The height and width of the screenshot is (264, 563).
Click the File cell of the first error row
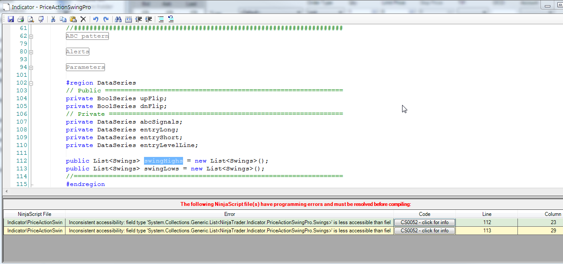click(x=34, y=222)
